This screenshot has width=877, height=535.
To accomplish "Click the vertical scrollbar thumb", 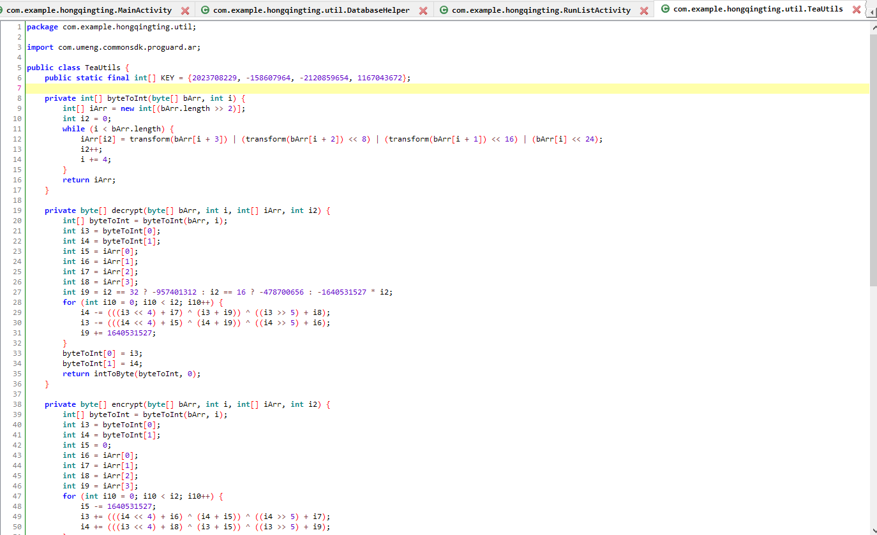I will [873, 159].
